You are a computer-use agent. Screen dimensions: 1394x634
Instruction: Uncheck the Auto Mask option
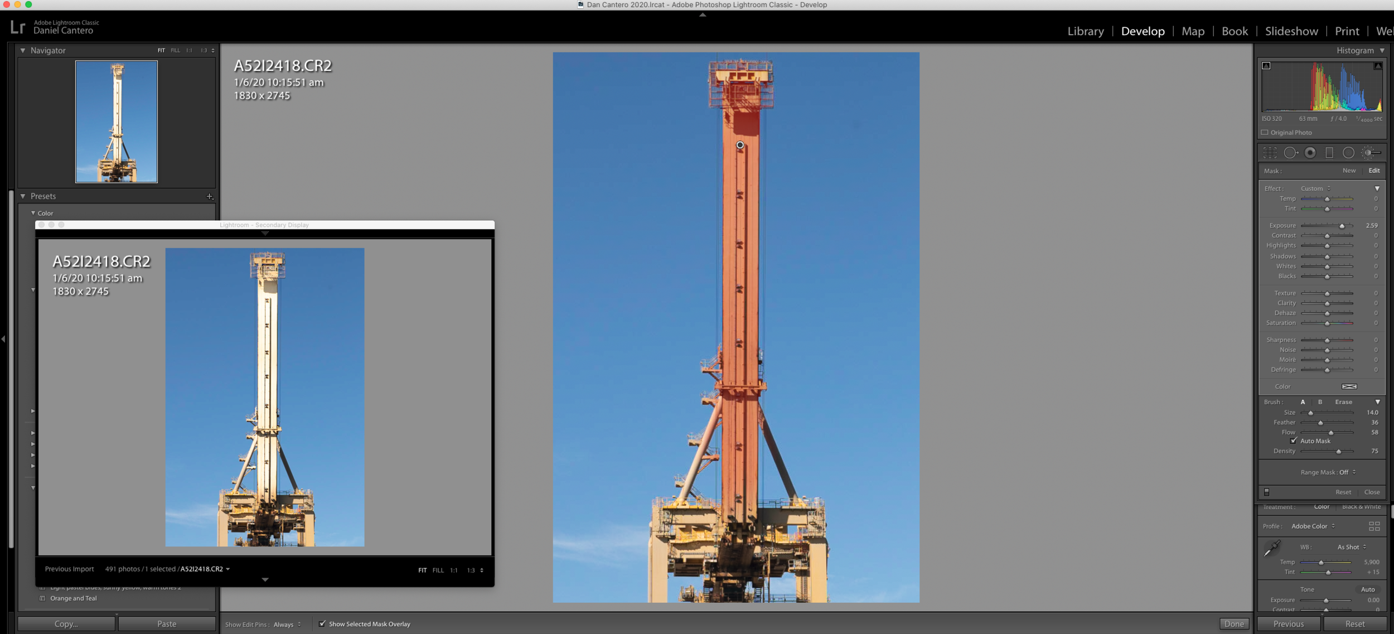pyautogui.click(x=1294, y=441)
